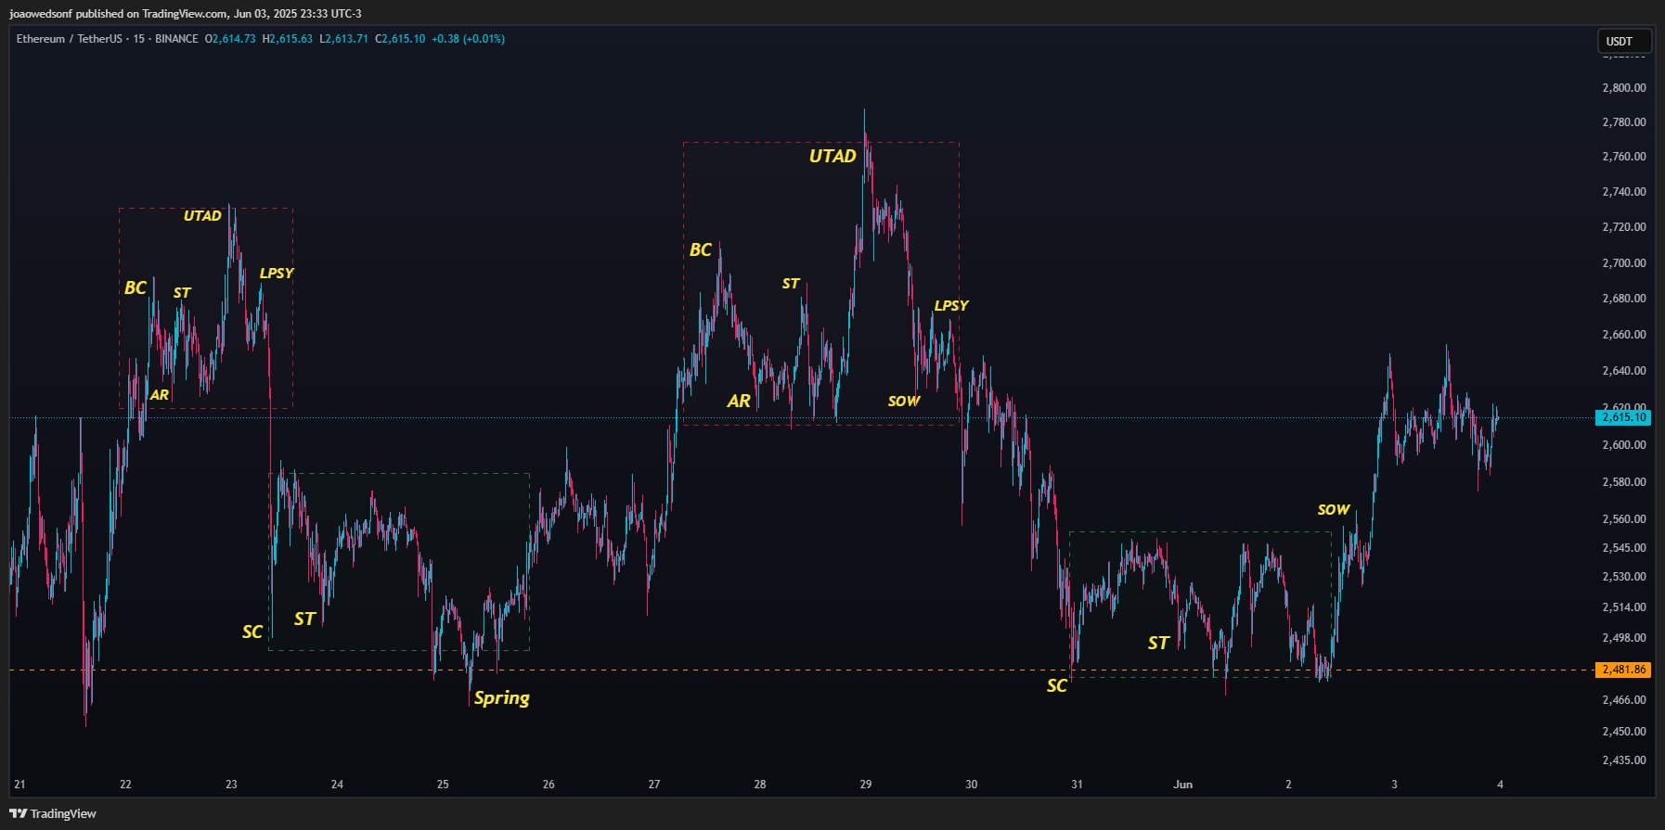The height and width of the screenshot is (830, 1665).
Task: Open the USDT currency selector
Action: click(x=1623, y=41)
